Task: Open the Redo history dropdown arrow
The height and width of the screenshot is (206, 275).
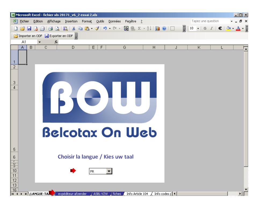Action: point(120,28)
